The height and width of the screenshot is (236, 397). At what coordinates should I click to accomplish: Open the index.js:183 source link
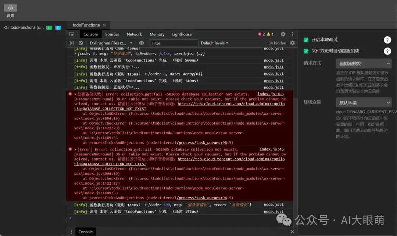270,94
